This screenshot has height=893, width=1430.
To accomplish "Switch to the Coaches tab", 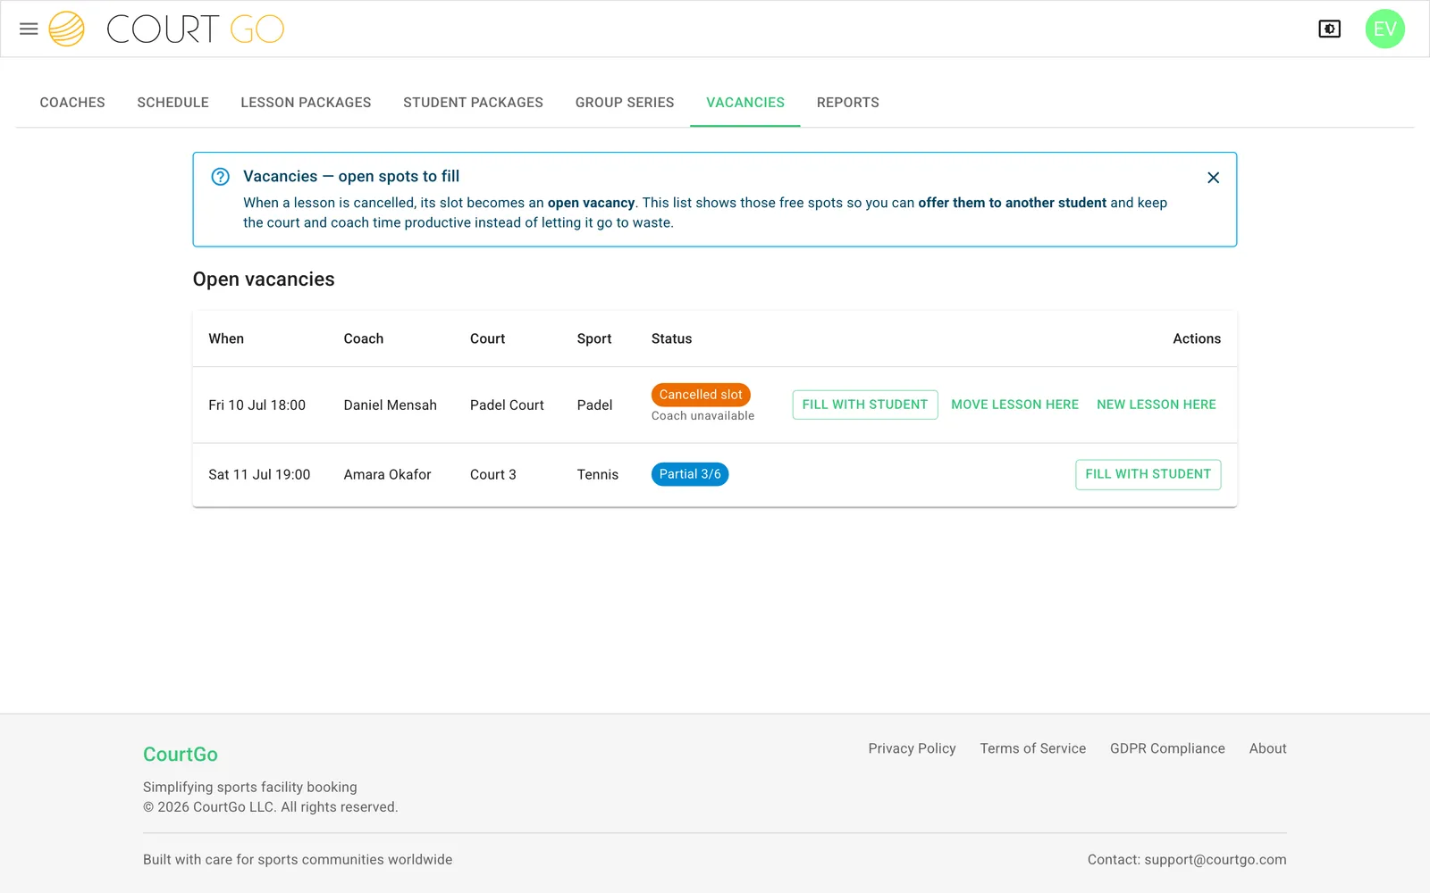I will point(72,103).
